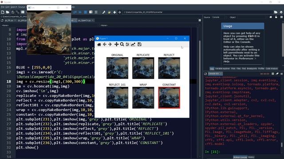Image resolution: width=284 pixels, height=159 pixels.
Task: Click the Maximize current pane icon in toolbar
Action: pos(91,12)
